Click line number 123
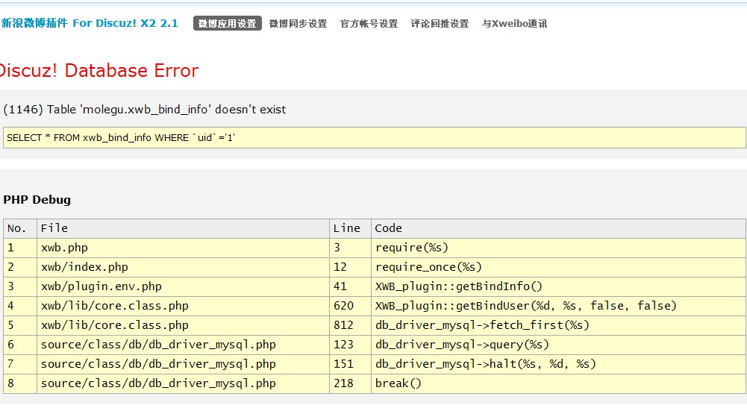The width and height of the screenshot is (747, 411). [x=350, y=345]
